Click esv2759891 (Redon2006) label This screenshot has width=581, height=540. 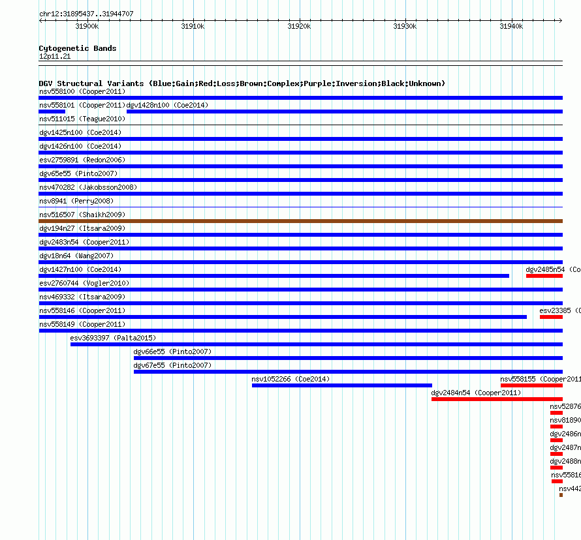click(x=82, y=160)
